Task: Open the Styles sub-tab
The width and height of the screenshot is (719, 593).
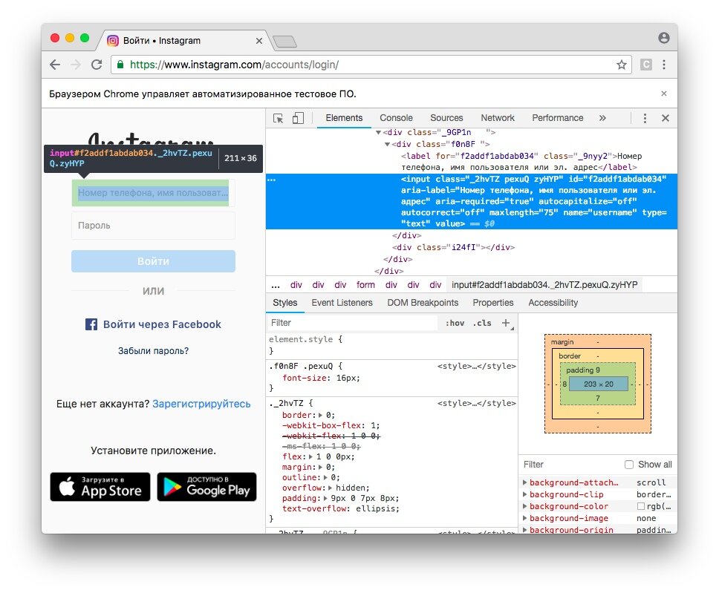Action: pos(284,303)
